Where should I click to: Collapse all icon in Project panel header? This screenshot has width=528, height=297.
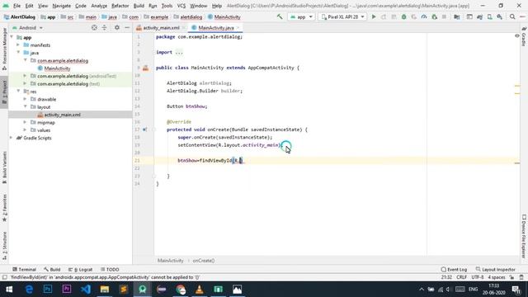(x=105, y=27)
